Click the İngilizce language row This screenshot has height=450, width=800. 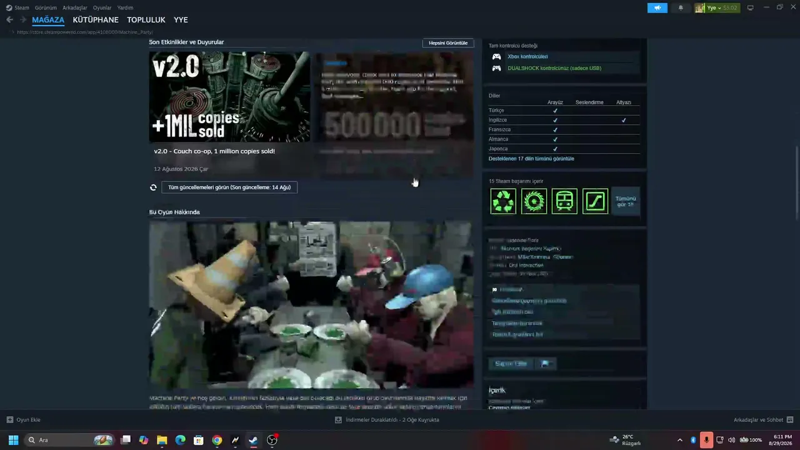click(564, 120)
